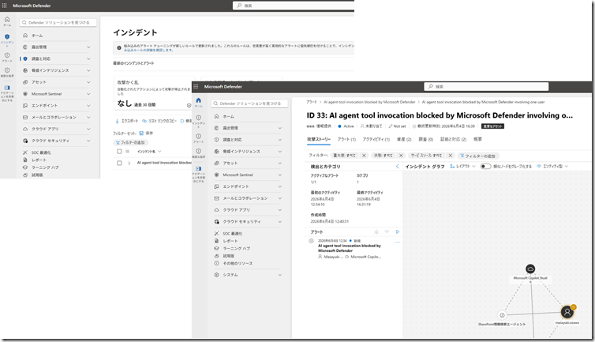Click top search box in ID 33 window
This screenshot has height=342, width=595.
point(486,87)
